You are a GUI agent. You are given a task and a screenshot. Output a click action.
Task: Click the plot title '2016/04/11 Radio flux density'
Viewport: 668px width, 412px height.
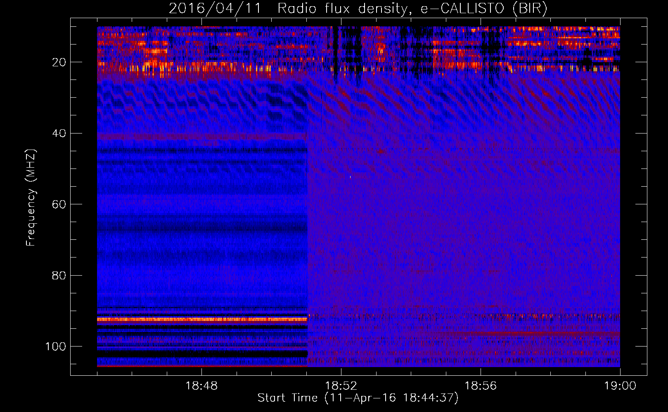[358, 9]
